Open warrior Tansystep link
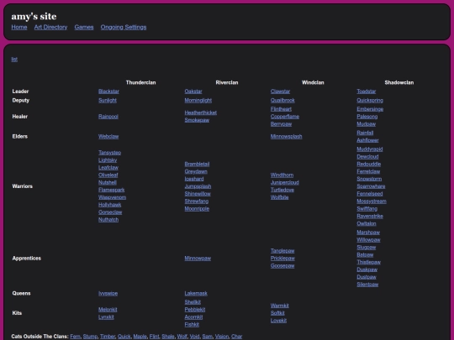454x340 pixels. click(x=110, y=153)
